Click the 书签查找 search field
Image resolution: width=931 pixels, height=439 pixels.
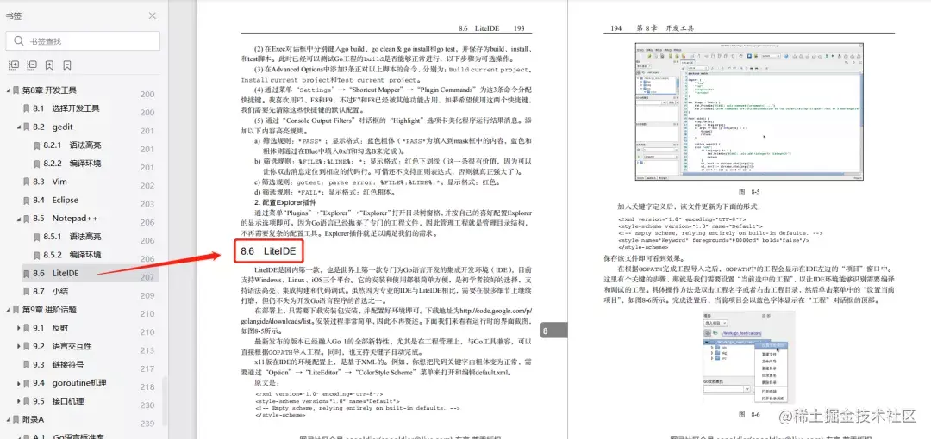click(83, 41)
